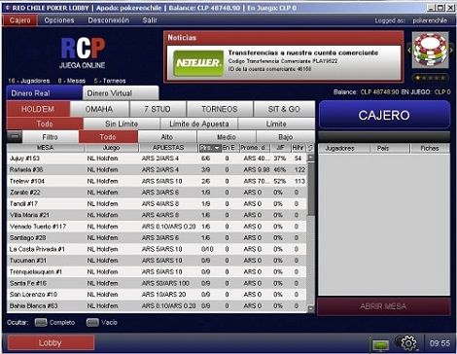
Task: Select Todo stakes filter
Action: pos(108,137)
